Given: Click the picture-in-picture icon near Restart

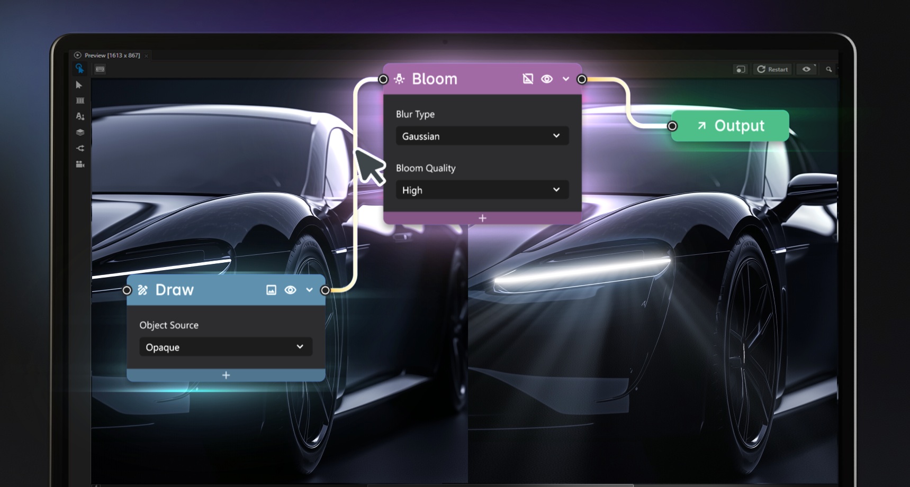Looking at the screenshot, I should coord(741,69).
